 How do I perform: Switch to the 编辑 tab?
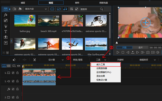pyautogui.click(x=51, y=3)
